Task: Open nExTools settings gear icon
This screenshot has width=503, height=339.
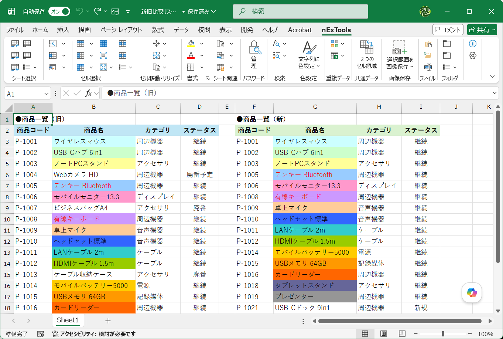Action: (x=473, y=55)
